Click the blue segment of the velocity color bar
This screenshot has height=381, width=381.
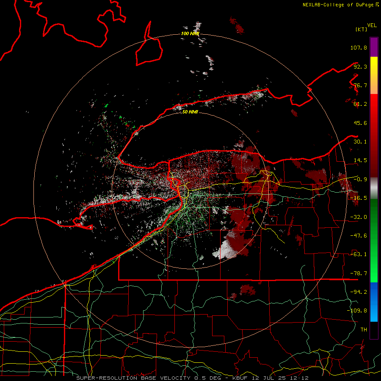click(374, 302)
